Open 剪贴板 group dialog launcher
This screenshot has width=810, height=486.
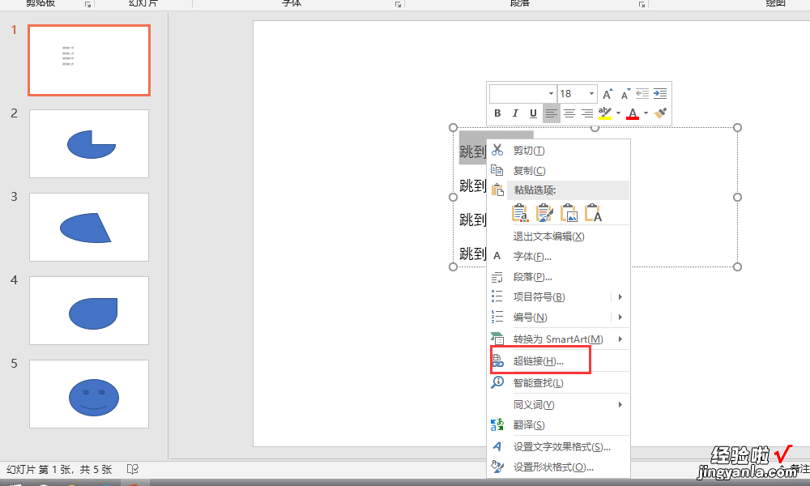(87, 4)
